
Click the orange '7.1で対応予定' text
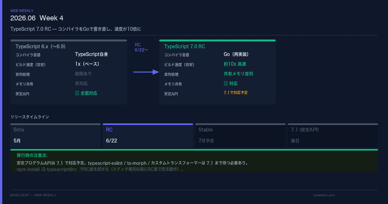tap(236, 93)
